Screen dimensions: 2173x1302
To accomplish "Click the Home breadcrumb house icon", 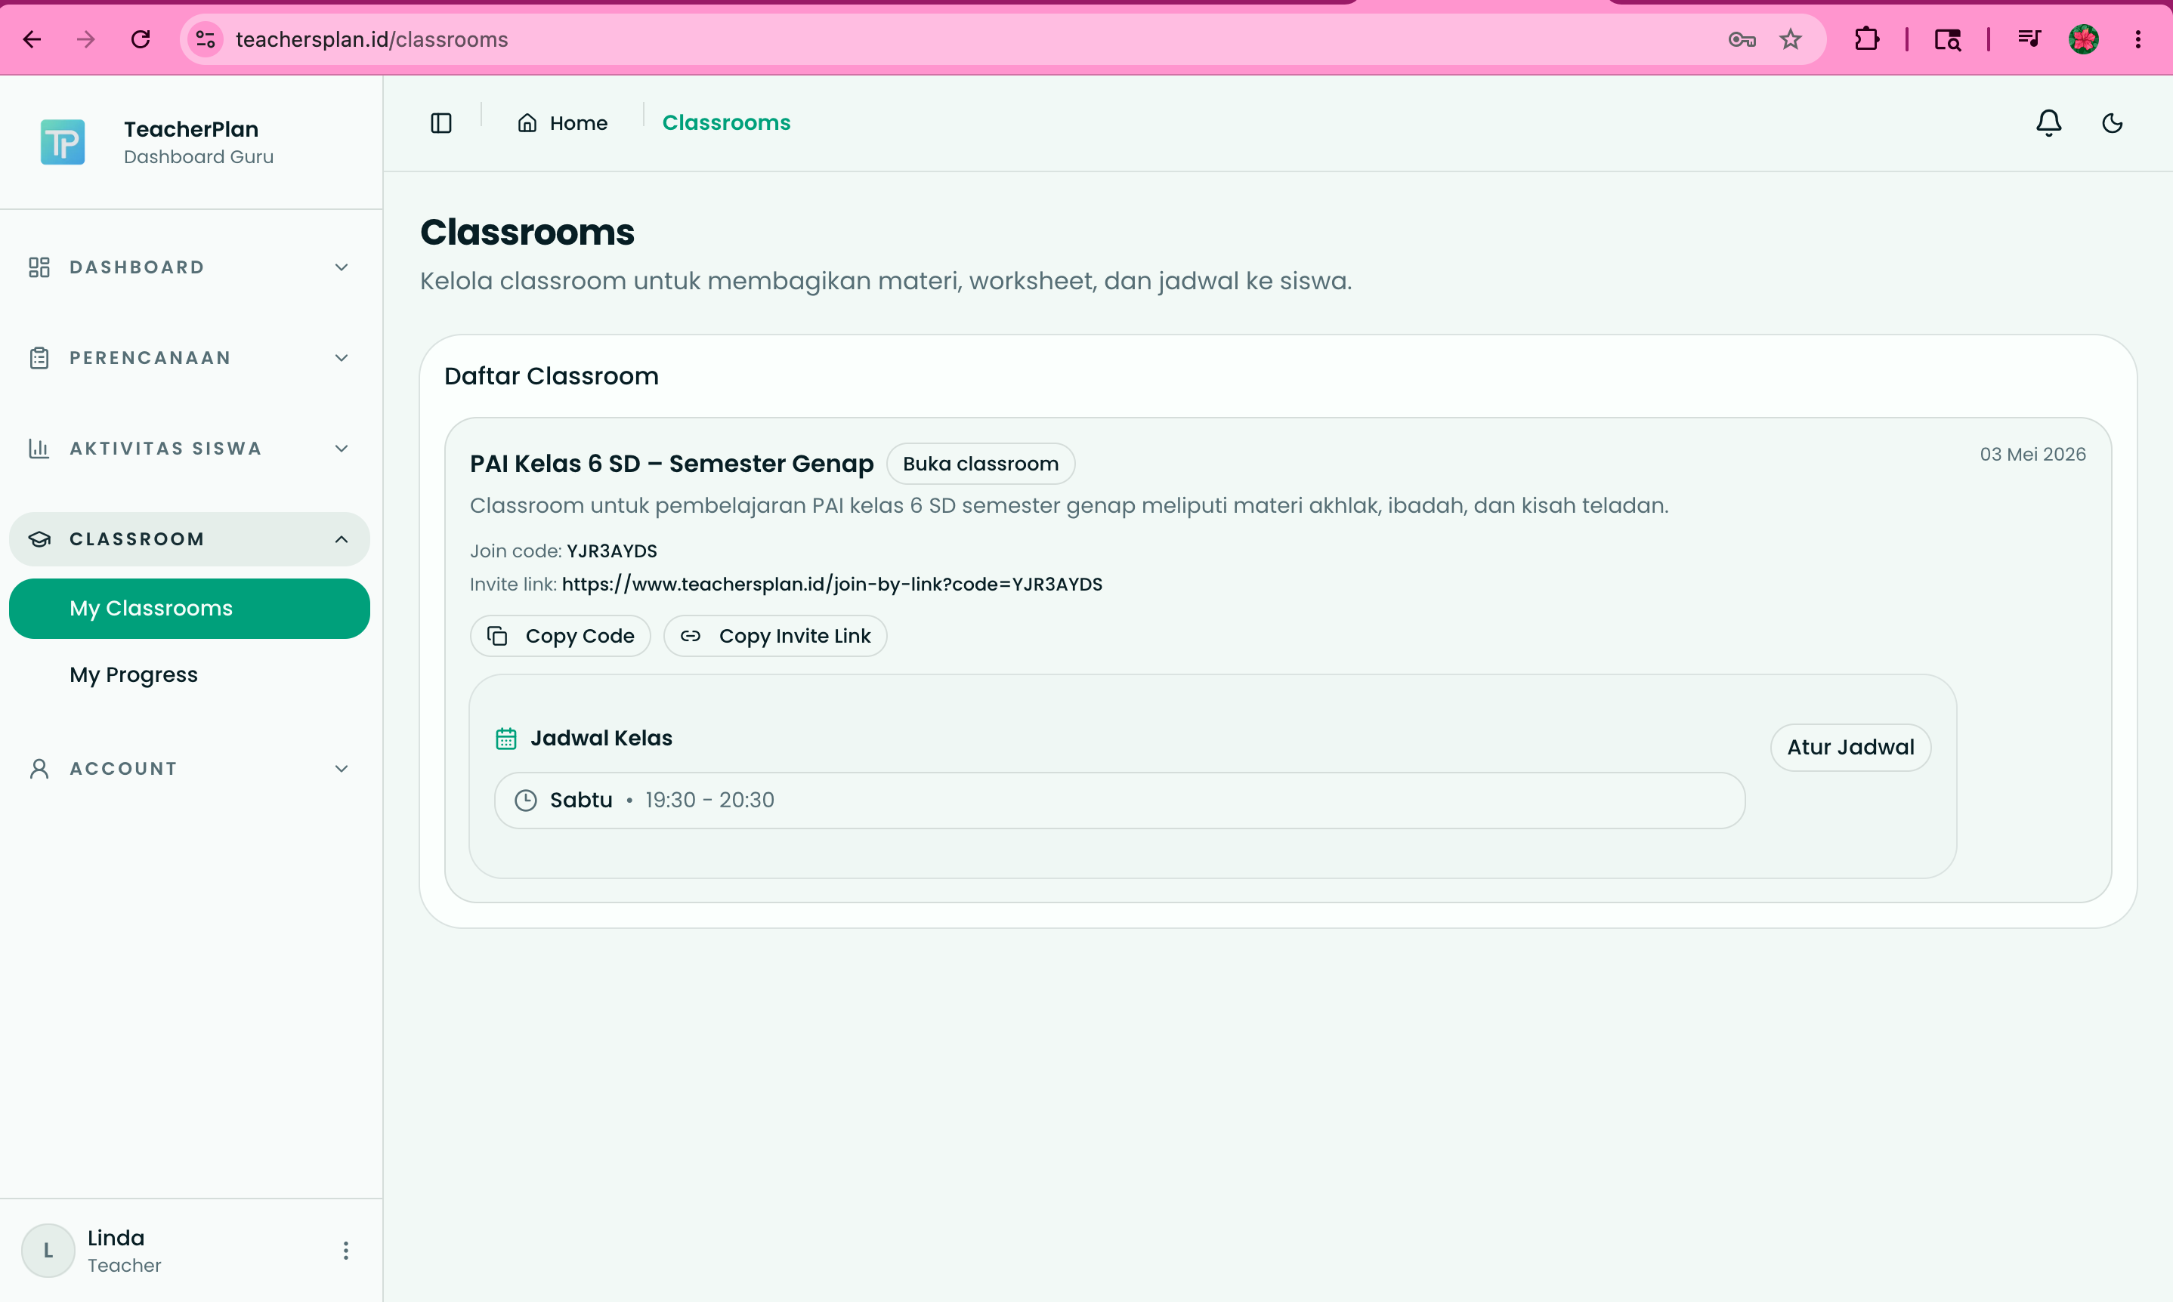I will 527,123.
